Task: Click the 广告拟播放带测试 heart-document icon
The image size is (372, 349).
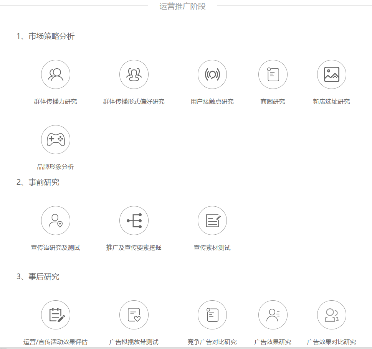Action: [x=134, y=315]
